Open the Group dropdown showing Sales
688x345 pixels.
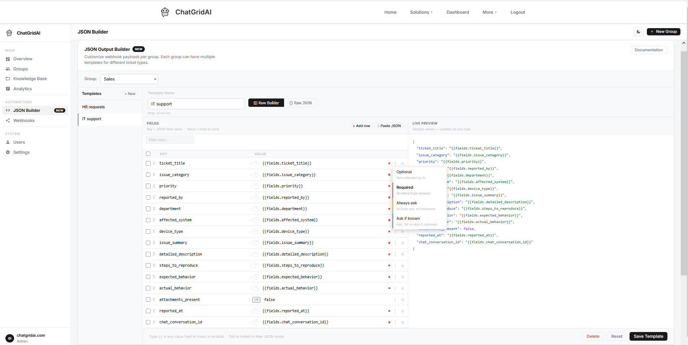129,79
